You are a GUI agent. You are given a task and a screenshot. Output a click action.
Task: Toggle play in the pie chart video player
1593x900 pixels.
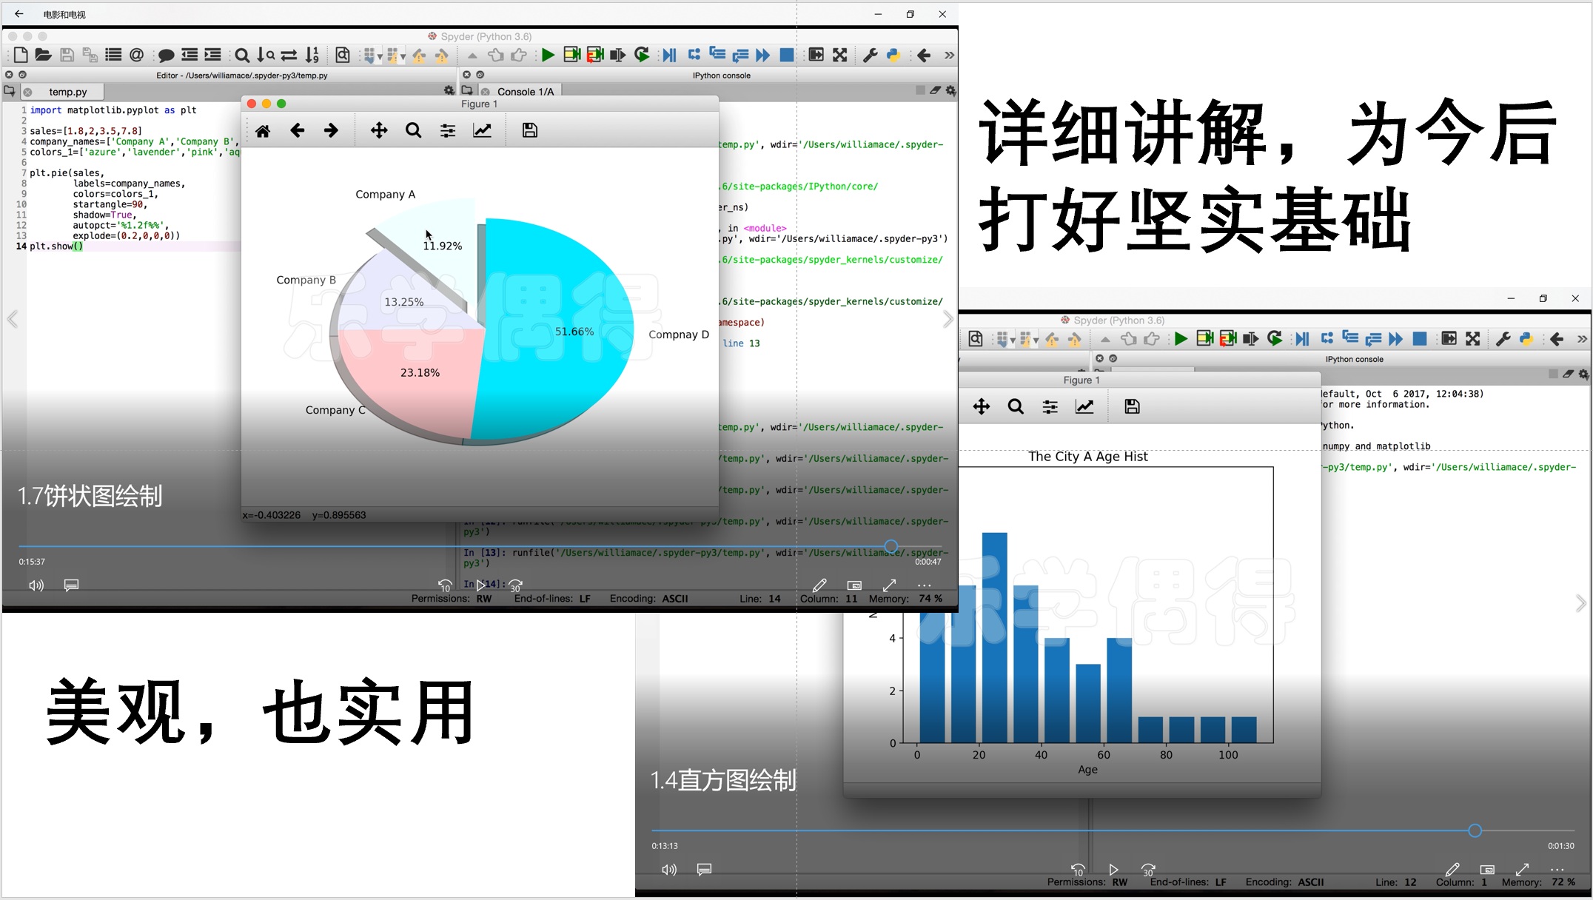pos(480,585)
